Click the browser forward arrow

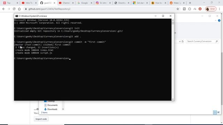(9, 9)
